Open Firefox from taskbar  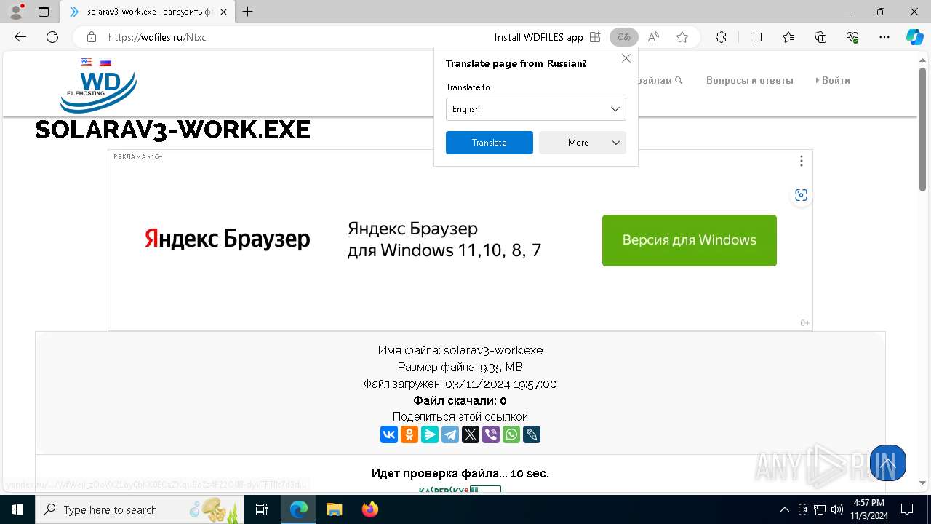pos(370,509)
